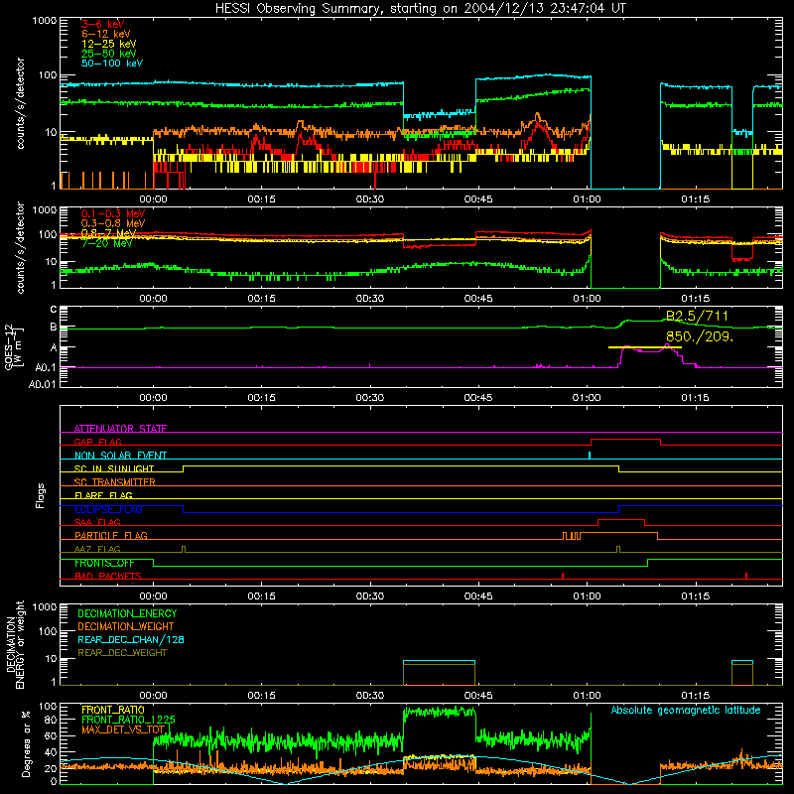Select the 12-25 keV legend label
Viewport: 794px width, 794px height.
click(109, 44)
